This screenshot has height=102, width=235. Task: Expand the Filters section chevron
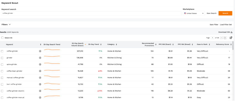[x=10, y=24]
